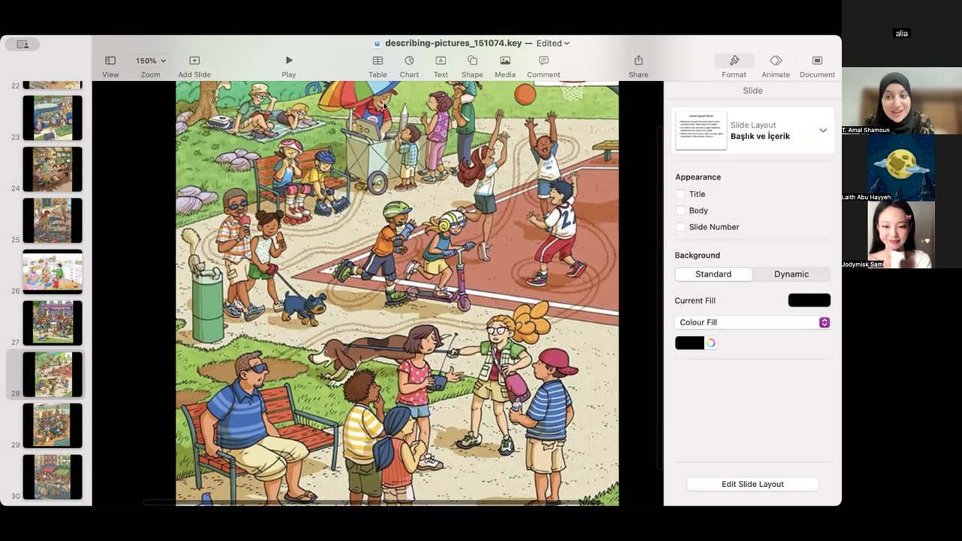962x541 pixels.
Task: Open the document title Edited dropdown
Action: (553, 44)
